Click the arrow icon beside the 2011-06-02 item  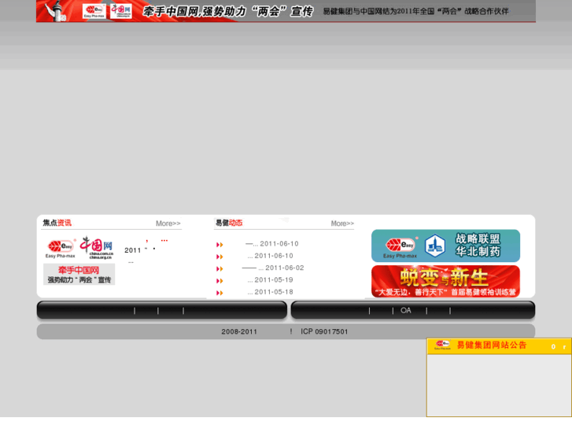click(220, 268)
